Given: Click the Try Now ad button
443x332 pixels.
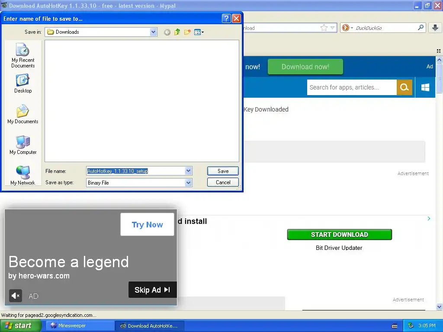Looking at the screenshot, I should 147,224.
